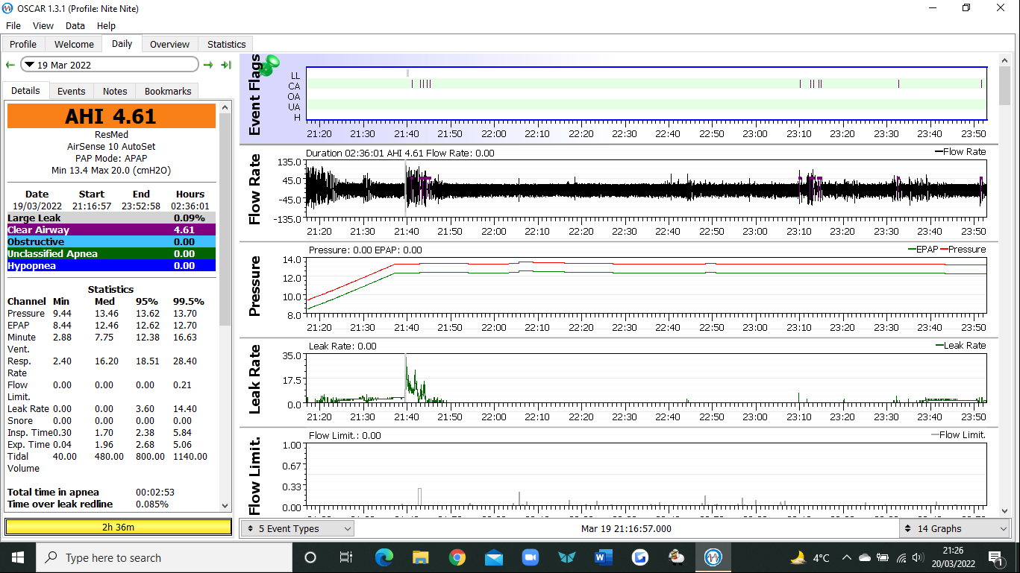
Task: Switch to the Overview tab
Action: coord(169,44)
